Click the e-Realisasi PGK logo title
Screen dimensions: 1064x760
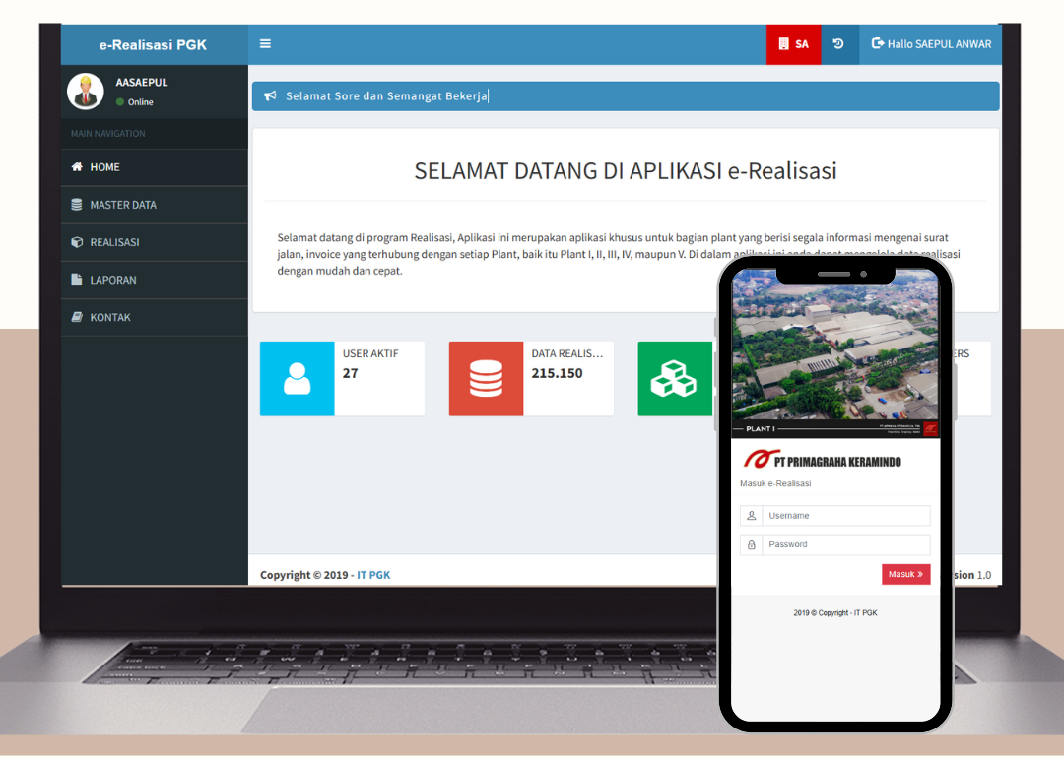click(154, 44)
